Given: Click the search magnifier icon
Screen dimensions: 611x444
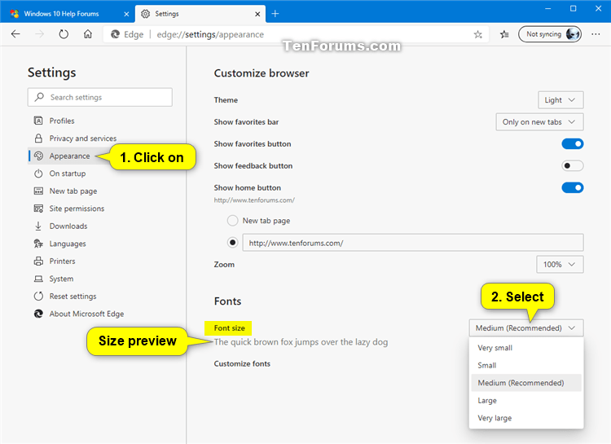Looking at the screenshot, I should tap(39, 97).
